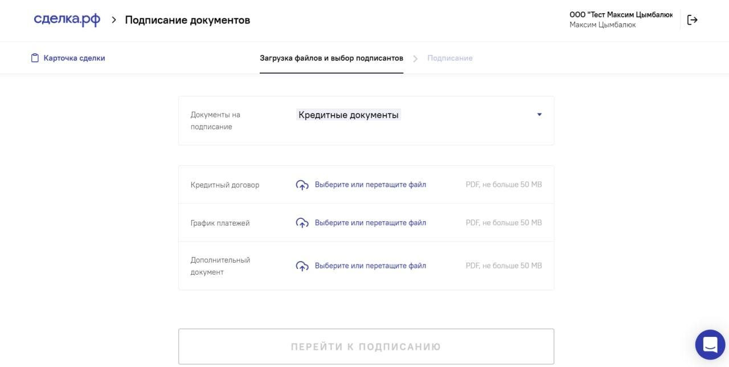The height and width of the screenshot is (367, 729).
Task: Click the breadcrumb arrow after the logo
Action: 113,19
